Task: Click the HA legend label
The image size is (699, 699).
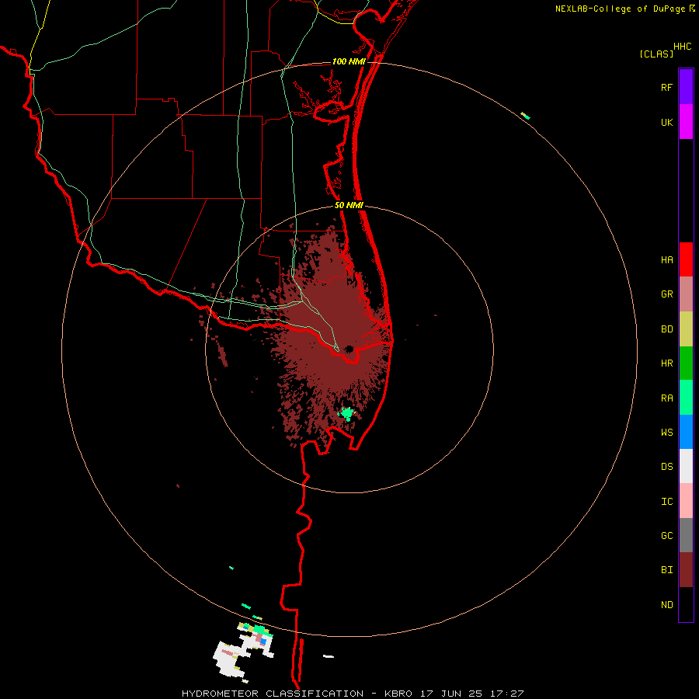Action: coord(666,260)
